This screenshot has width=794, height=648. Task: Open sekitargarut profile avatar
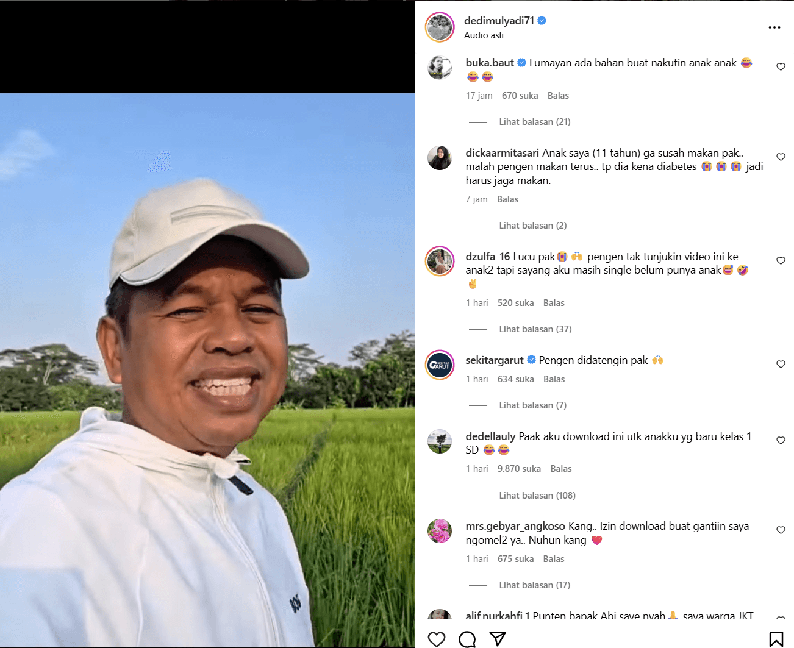tap(440, 365)
